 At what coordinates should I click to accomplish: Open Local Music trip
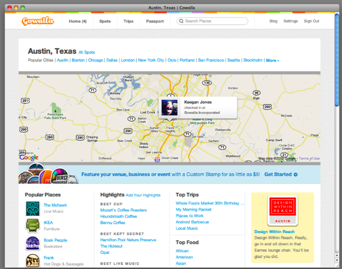click(x=187, y=228)
